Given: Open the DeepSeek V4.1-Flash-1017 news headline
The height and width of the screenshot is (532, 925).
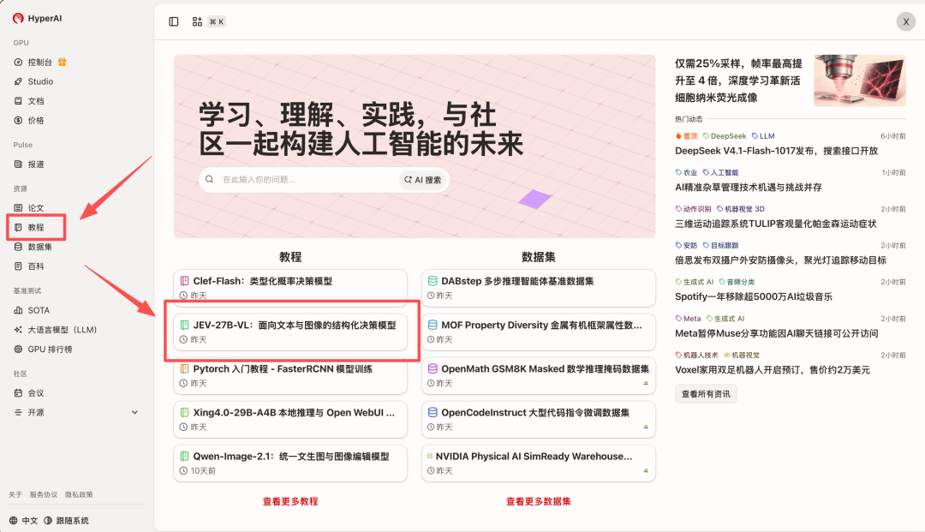Looking at the screenshot, I should pos(776,151).
